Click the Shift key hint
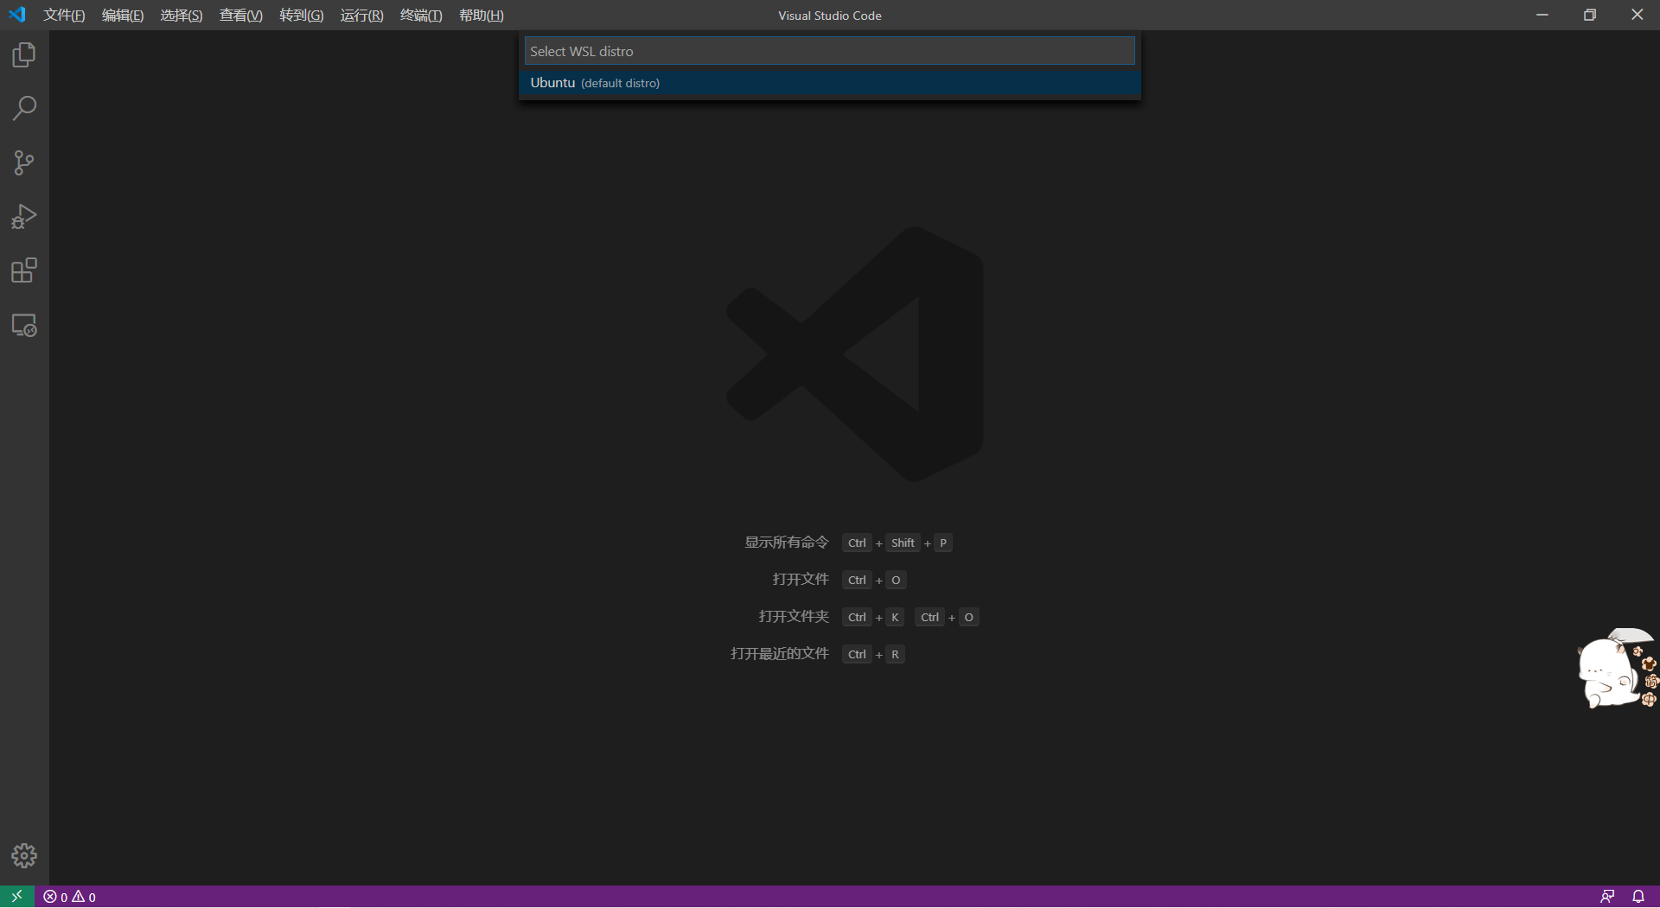The image size is (1660, 908). (x=903, y=543)
